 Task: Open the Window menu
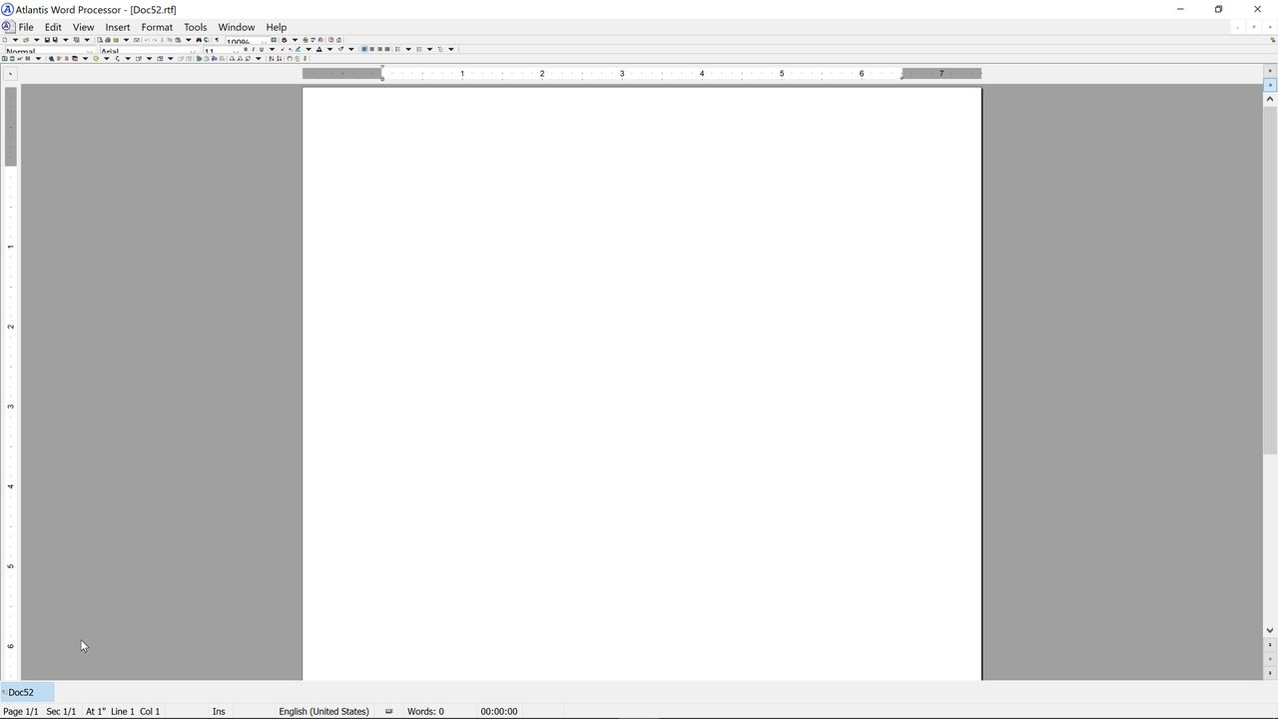click(x=237, y=27)
